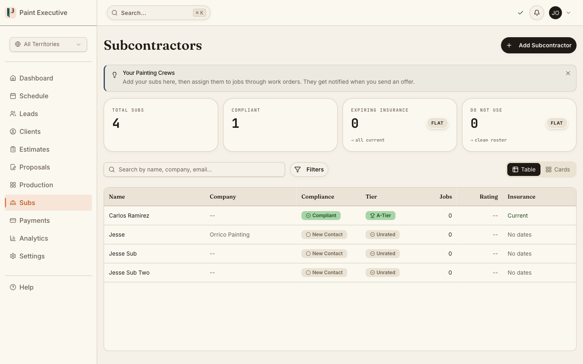Click the Proposals sidebar icon
The width and height of the screenshot is (583, 364).
pyautogui.click(x=13, y=167)
